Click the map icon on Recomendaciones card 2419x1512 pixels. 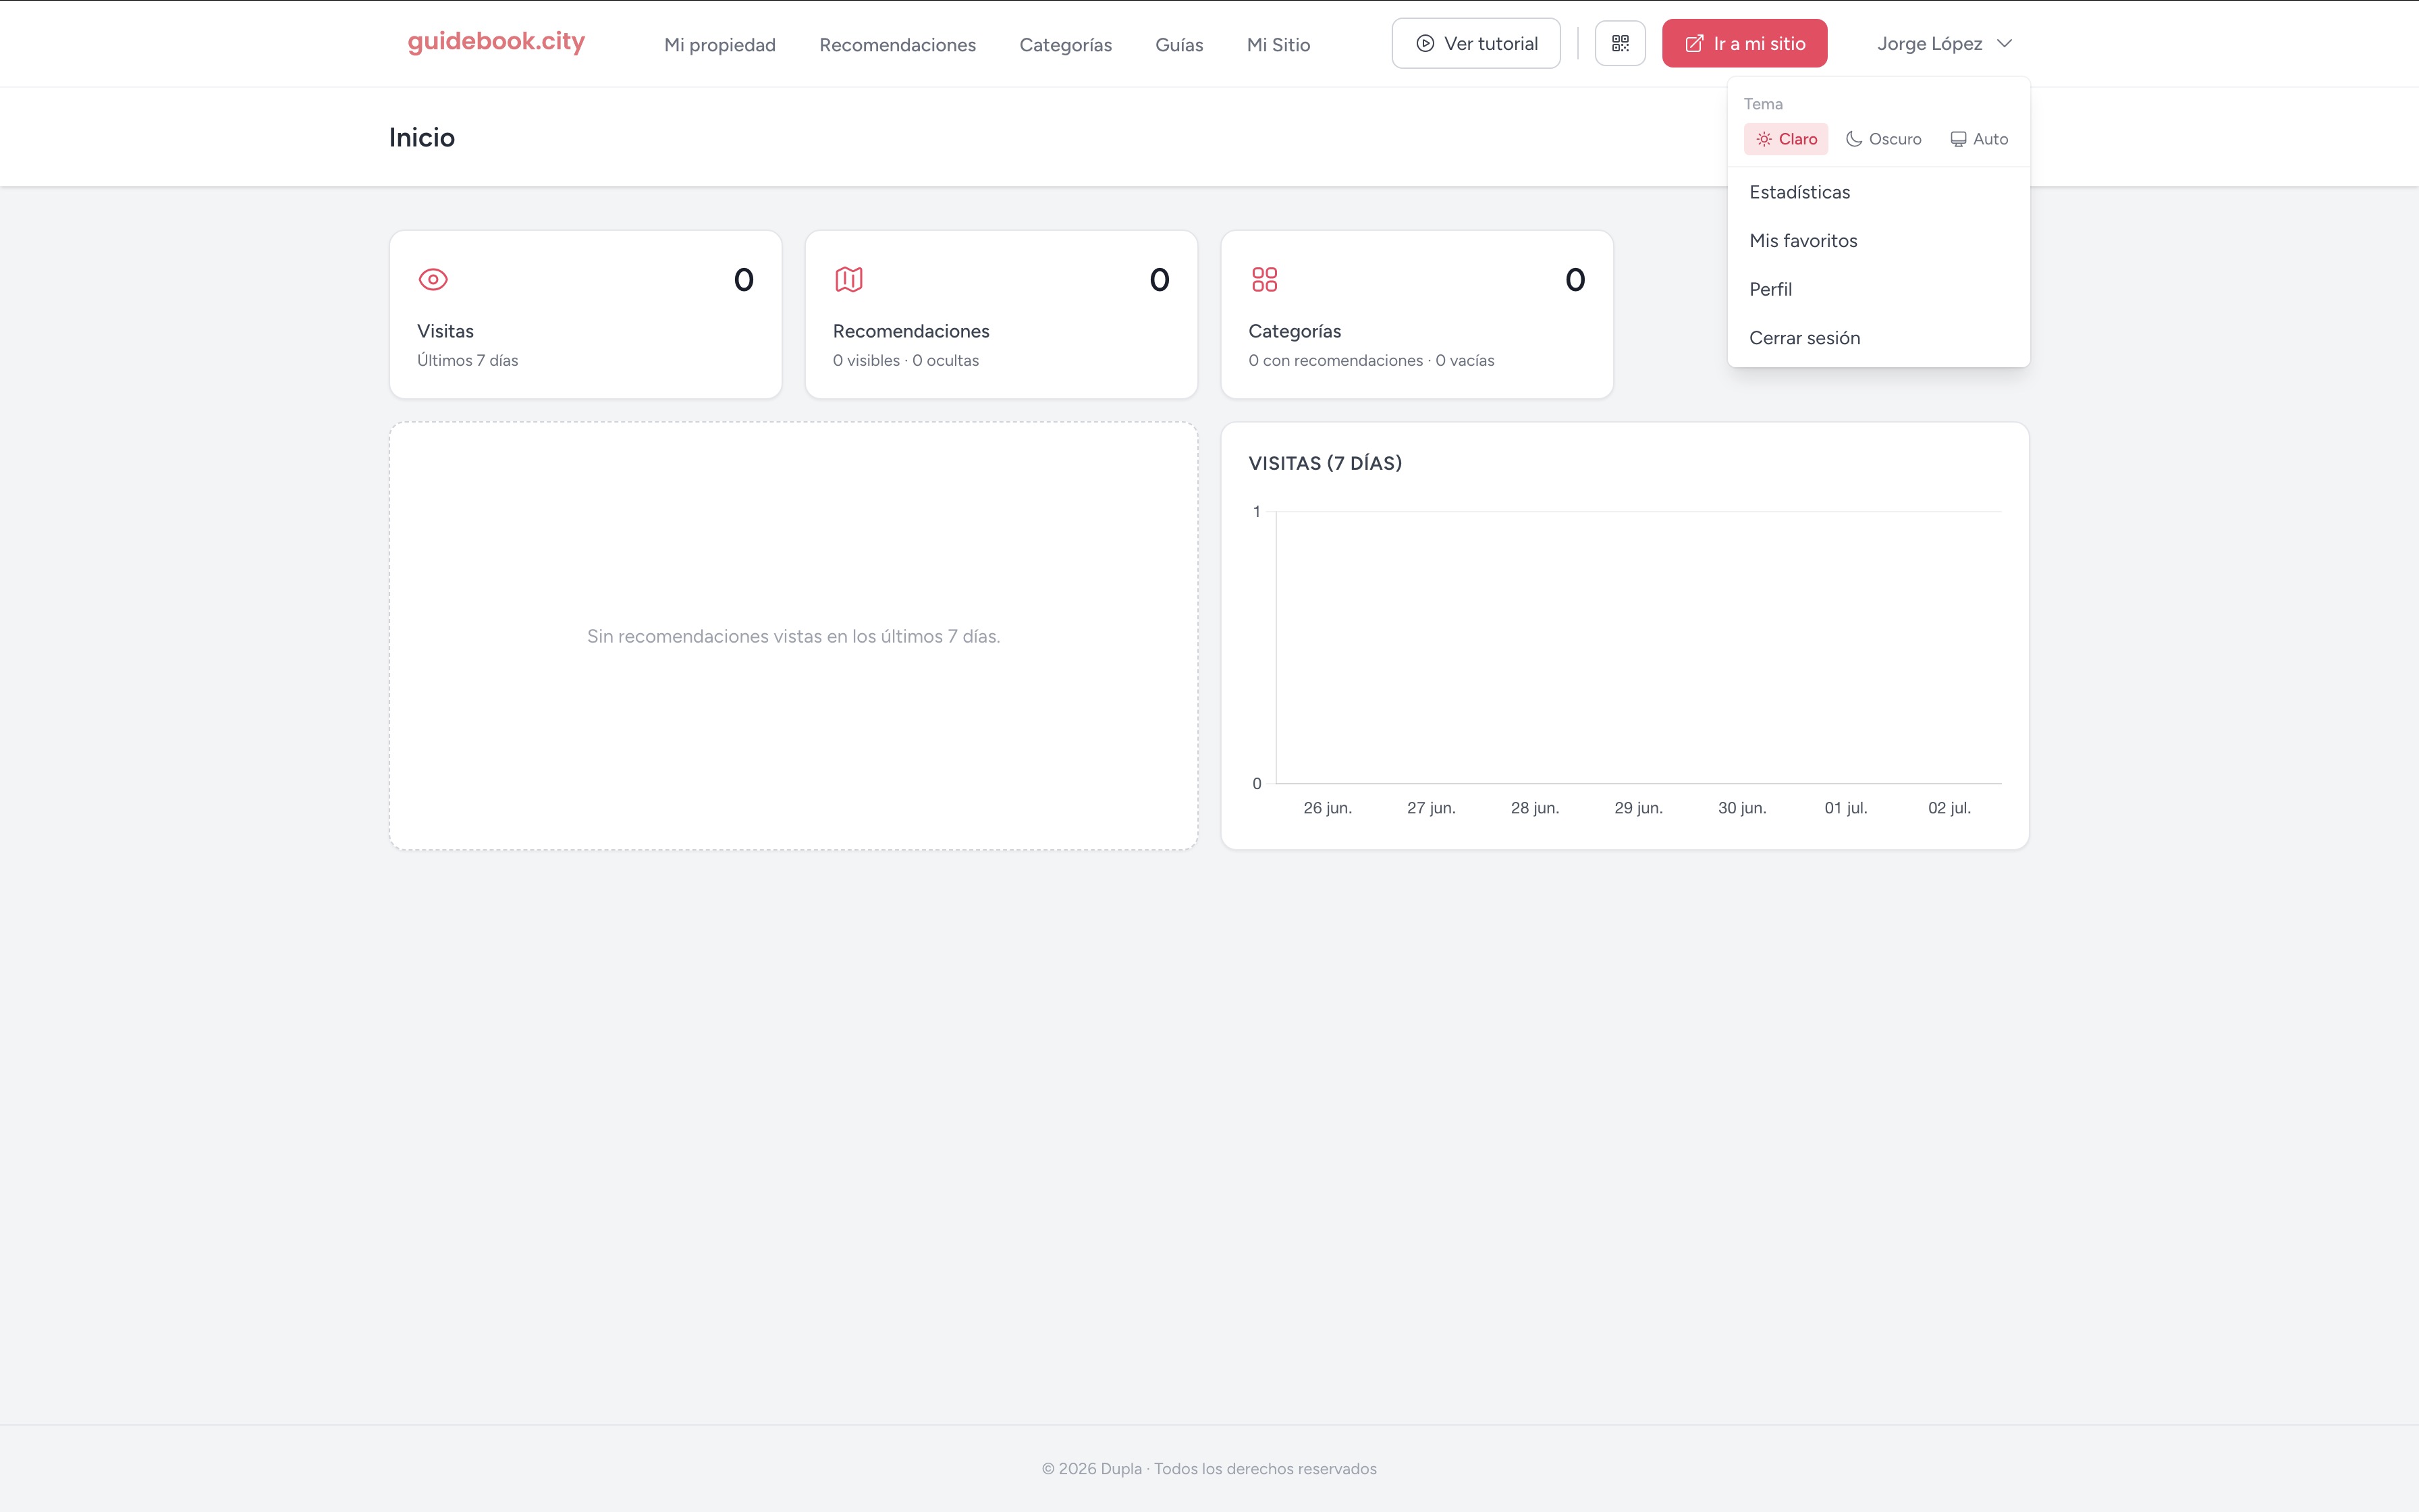click(x=848, y=279)
